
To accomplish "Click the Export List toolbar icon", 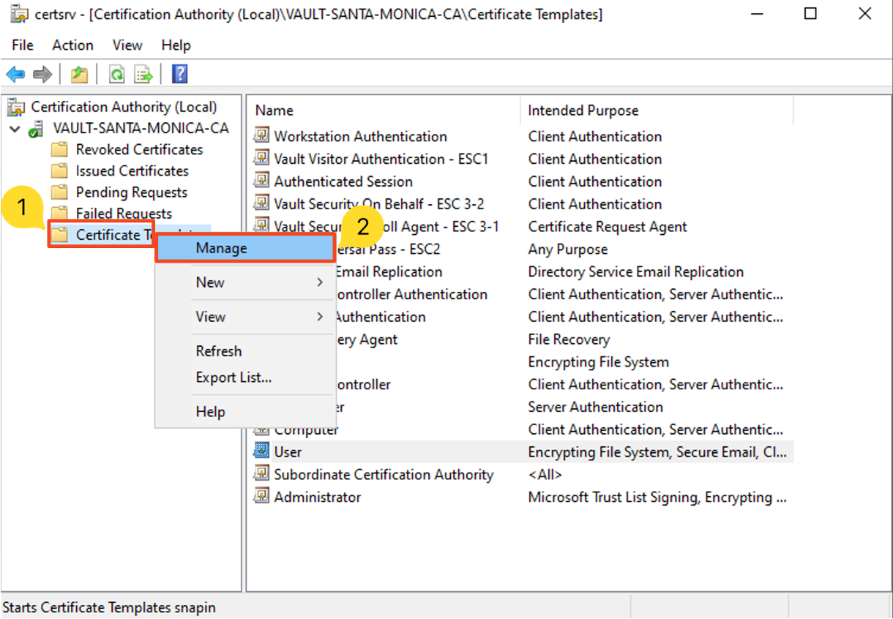I will (x=143, y=74).
